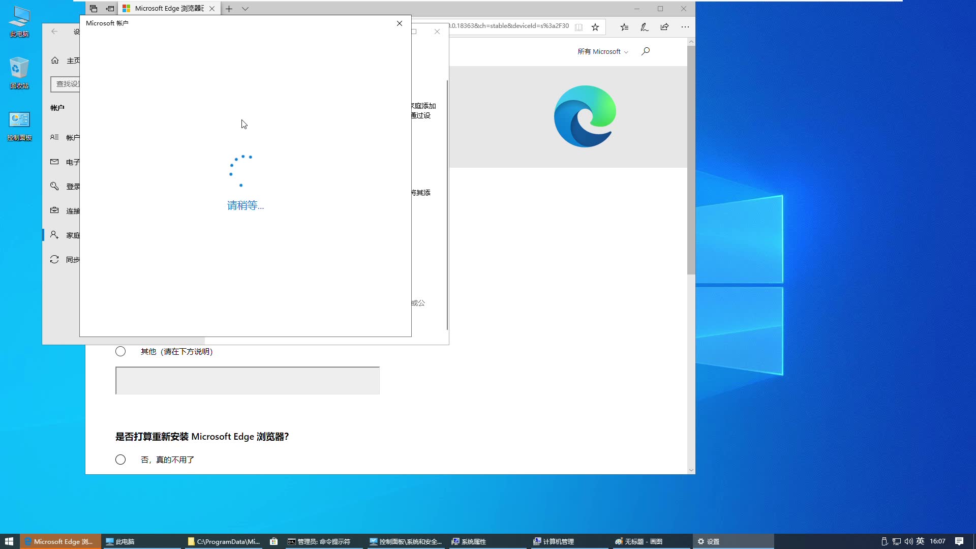Open the tab preview chevron dropdown
This screenshot has width=976, height=549.
tap(245, 9)
